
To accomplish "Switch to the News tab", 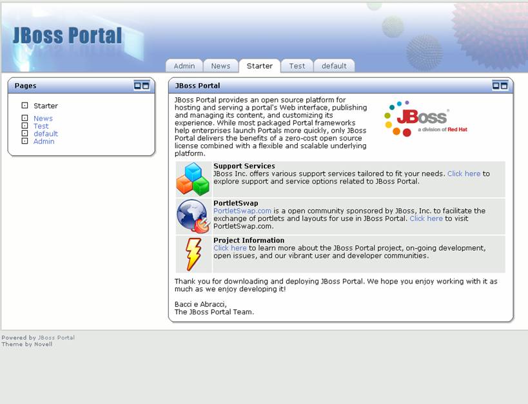I will tap(220, 66).
